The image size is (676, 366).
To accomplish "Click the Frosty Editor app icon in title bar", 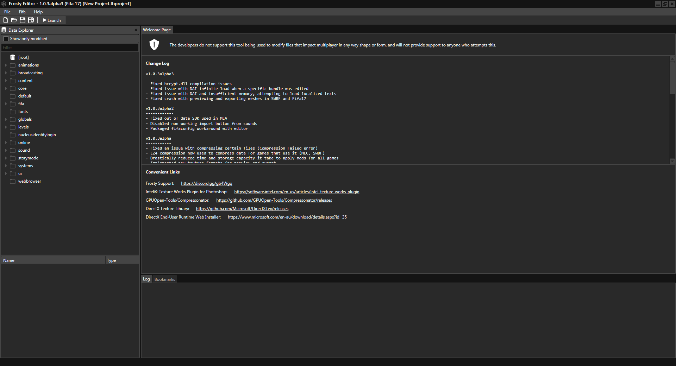I will point(4,4).
